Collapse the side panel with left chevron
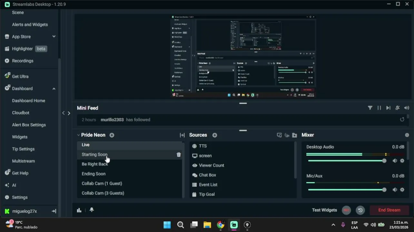The image size is (414, 232). tap(64, 113)
